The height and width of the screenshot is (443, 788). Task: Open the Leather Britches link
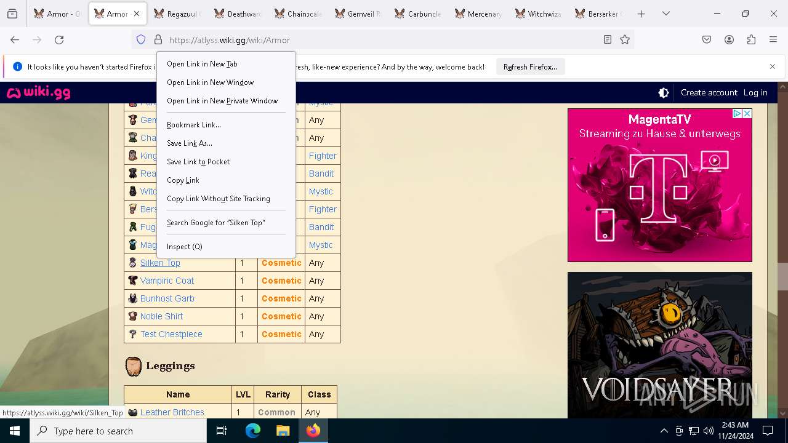tap(172, 412)
